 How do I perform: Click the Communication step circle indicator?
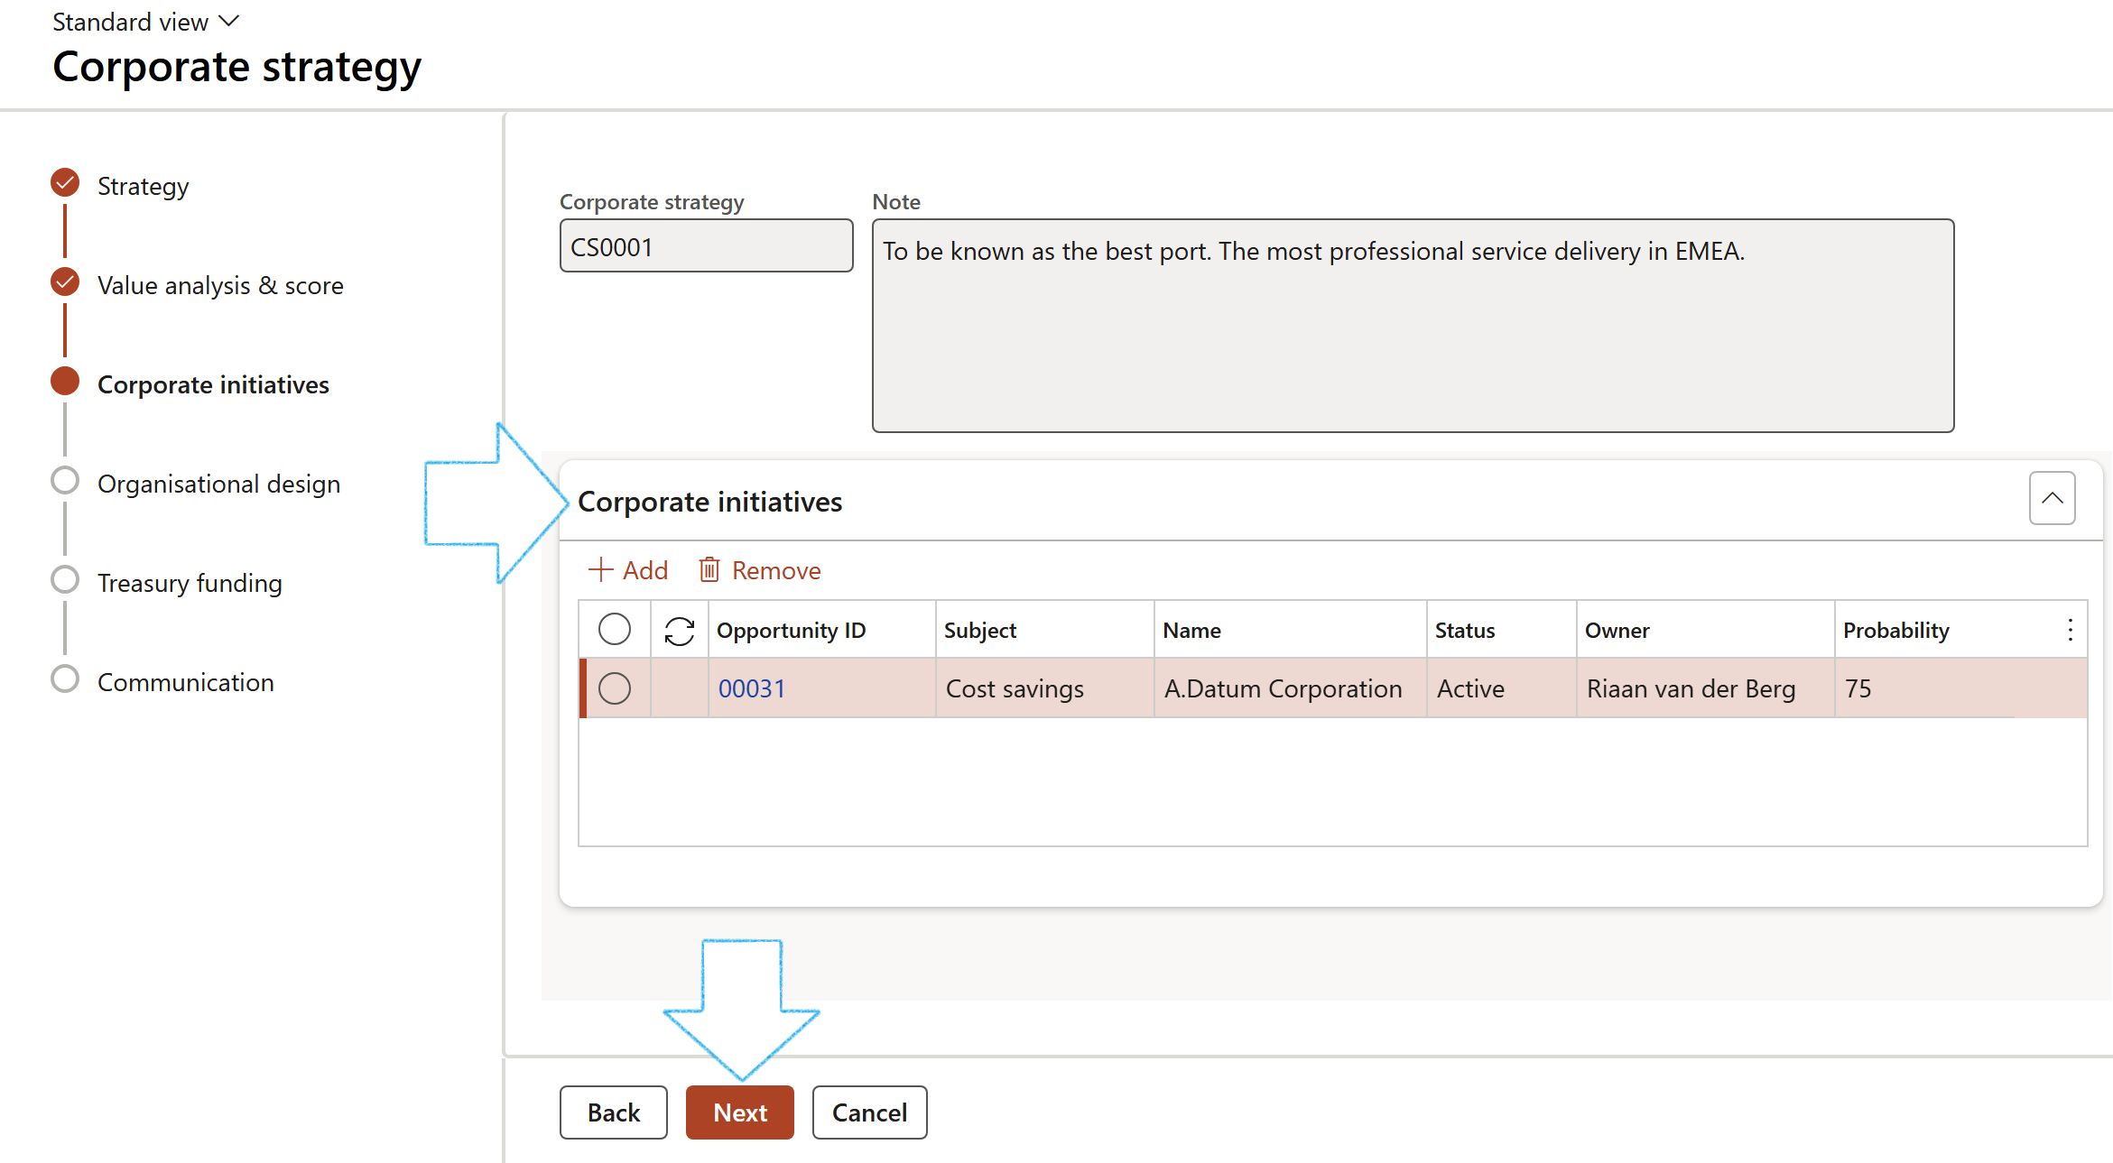pyautogui.click(x=65, y=679)
